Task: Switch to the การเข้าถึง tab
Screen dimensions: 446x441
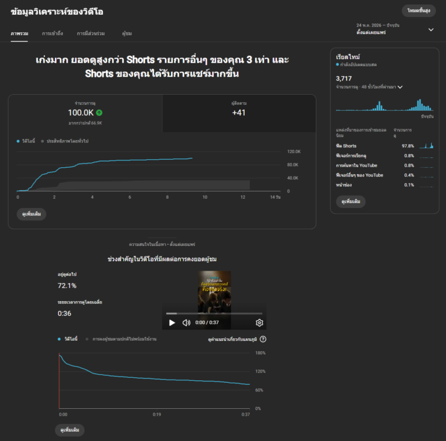Action: coord(52,33)
